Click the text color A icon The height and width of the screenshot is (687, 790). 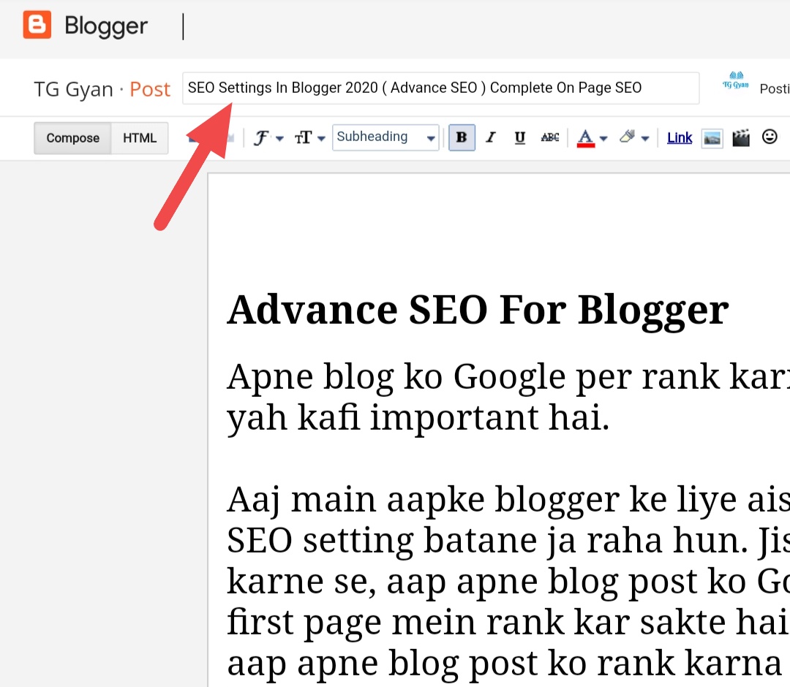point(585,137)
